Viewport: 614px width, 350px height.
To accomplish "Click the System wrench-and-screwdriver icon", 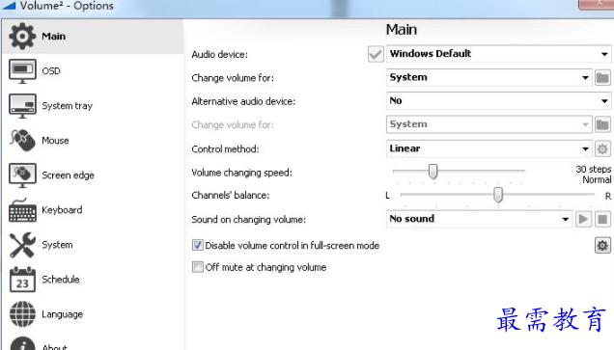I will click(22, 245).
